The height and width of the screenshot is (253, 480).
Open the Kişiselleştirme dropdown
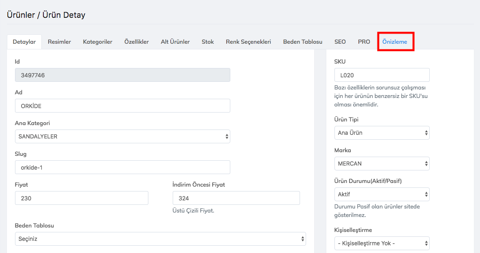381,243
